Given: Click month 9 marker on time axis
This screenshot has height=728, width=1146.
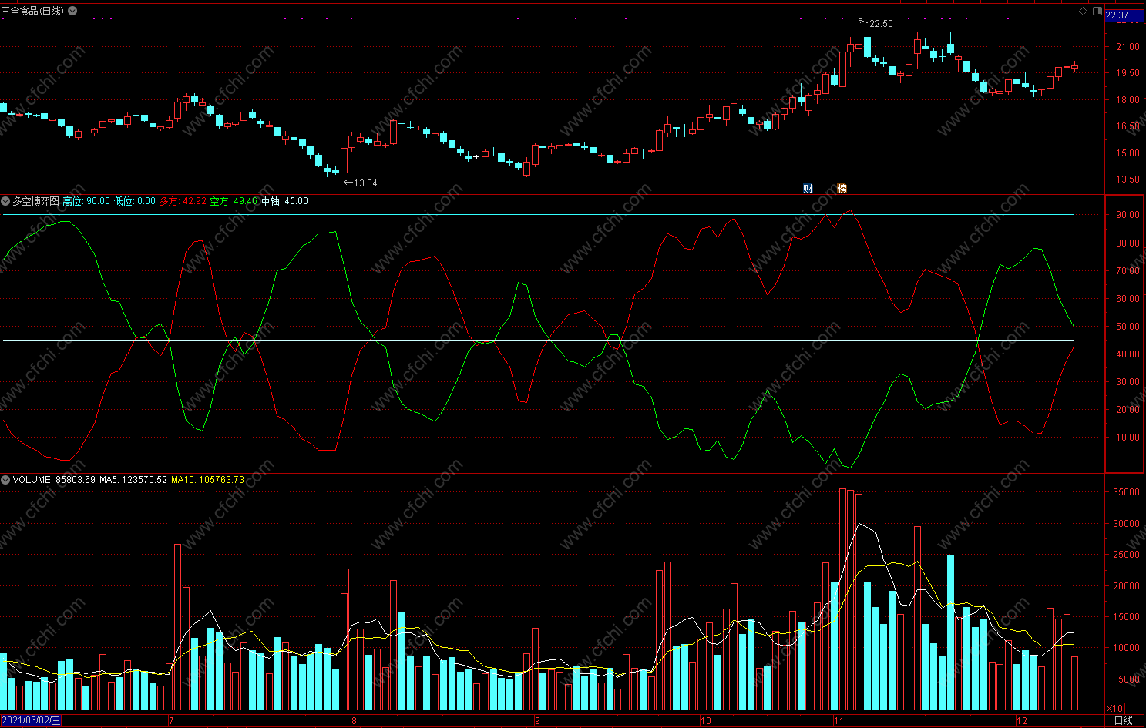Looking at the screenshot, I should tap(537, 721).
